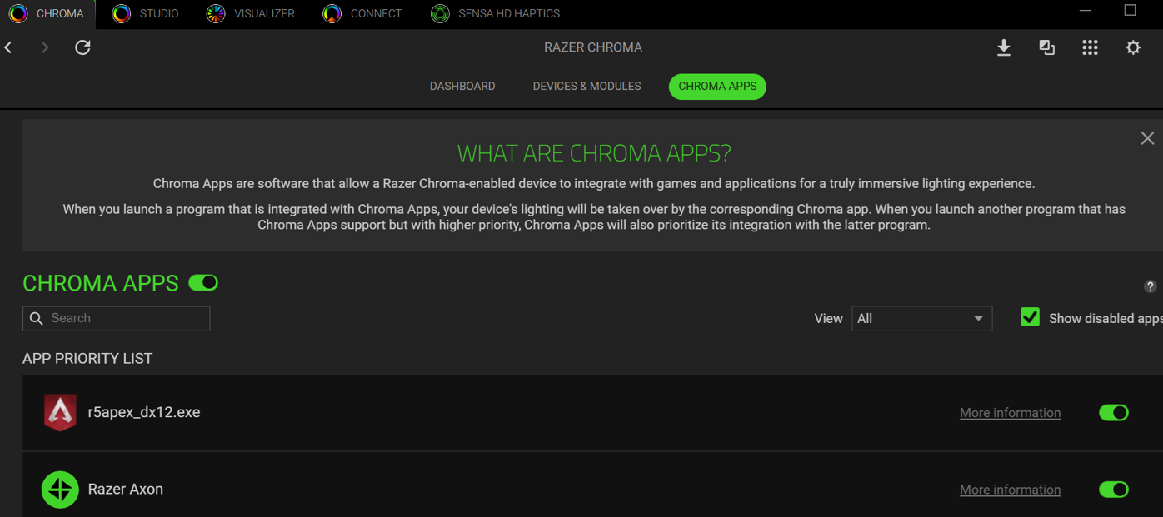The image size is (1163, 517).
Task: Click the download icon in toolbar
Action: pos(1003,47)
